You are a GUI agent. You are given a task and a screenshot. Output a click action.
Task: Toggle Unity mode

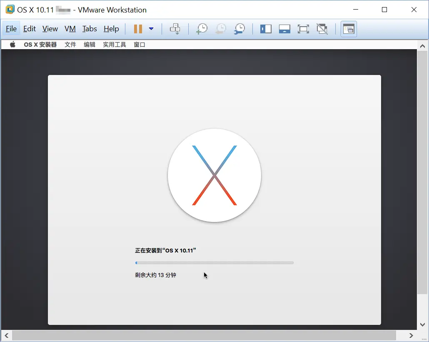[322, 29]
